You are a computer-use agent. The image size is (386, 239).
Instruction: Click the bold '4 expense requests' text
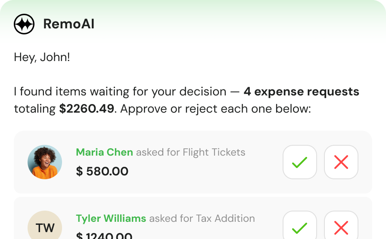tap(301, 92)
